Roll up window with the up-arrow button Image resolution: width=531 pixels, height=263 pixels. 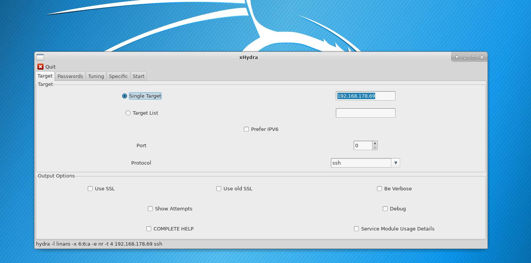(457, 57)
